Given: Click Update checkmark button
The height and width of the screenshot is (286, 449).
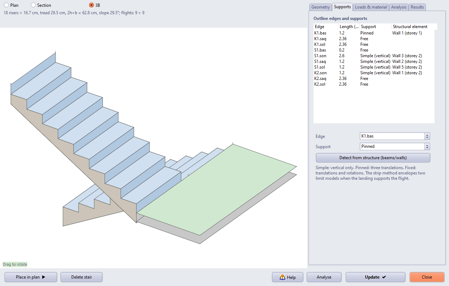Looking at the screenshot, I should (376, 277).
